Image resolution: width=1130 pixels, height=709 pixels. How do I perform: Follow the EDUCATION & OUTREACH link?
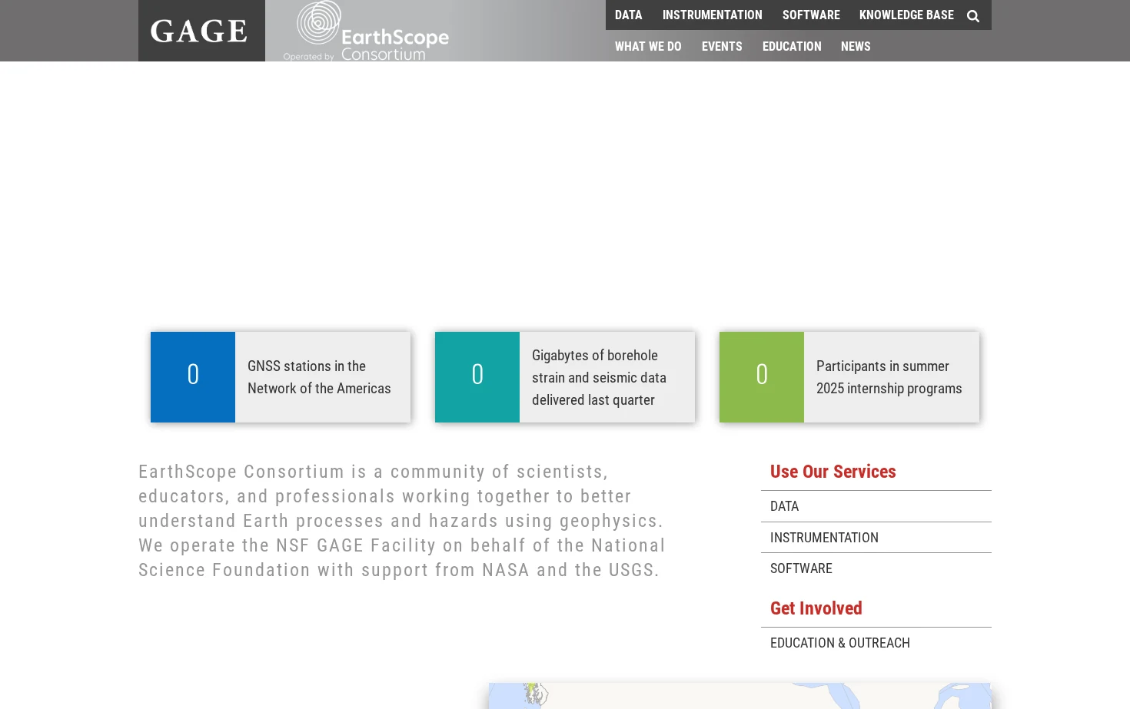pos(876,643)
